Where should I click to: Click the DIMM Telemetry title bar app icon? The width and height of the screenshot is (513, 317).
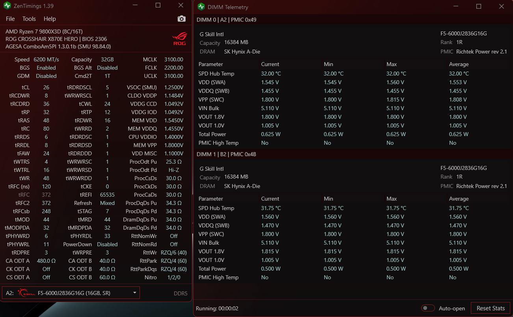(x=201, y=7)
